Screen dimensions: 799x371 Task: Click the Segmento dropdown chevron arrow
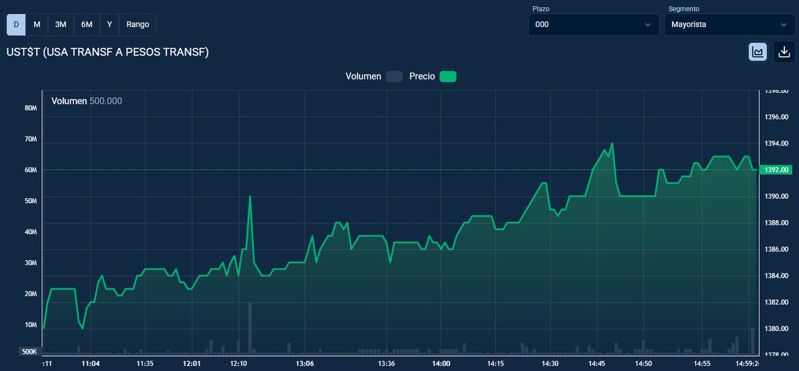click(x=784, y=25)
